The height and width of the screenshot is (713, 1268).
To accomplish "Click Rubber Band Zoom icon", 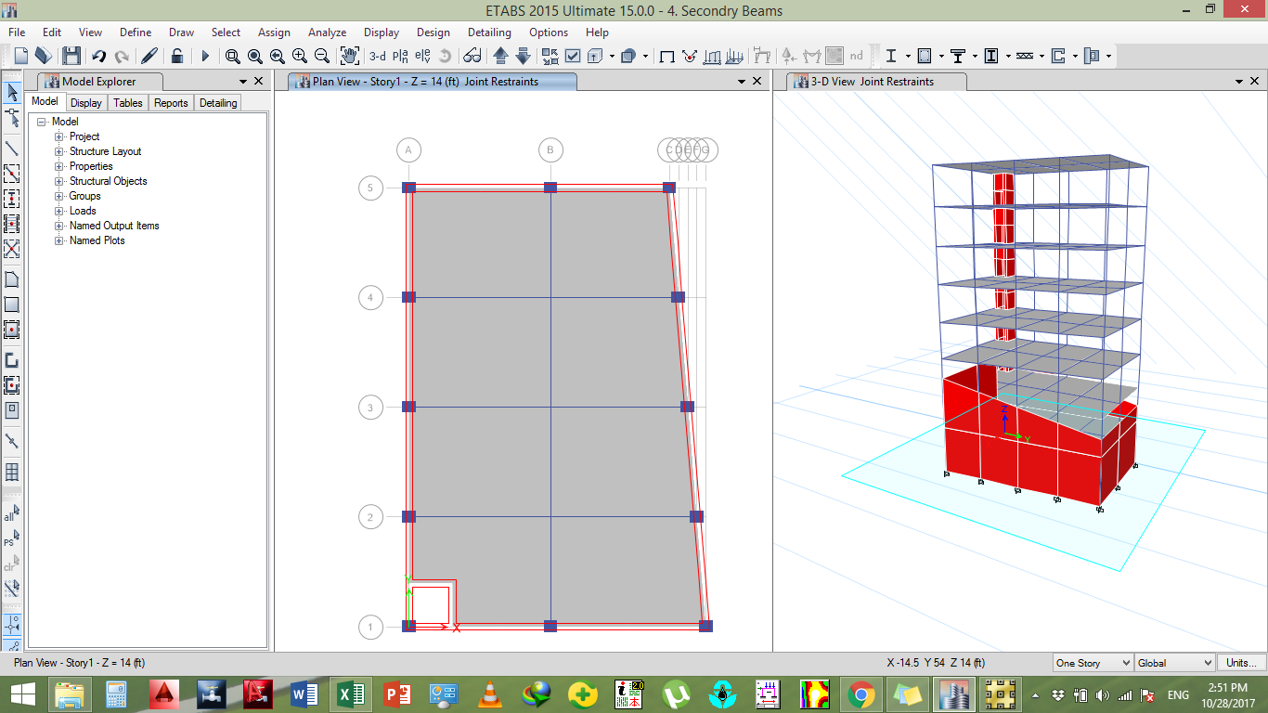I will tap(232, 56).
